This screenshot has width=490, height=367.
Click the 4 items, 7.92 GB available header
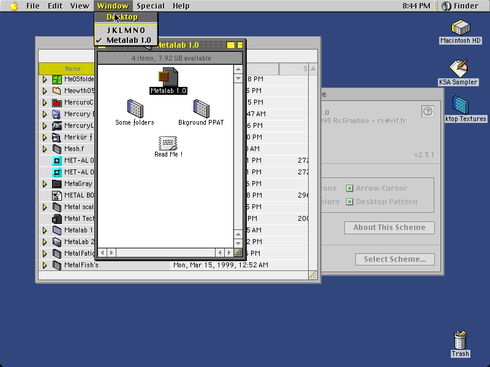point(171,58)
